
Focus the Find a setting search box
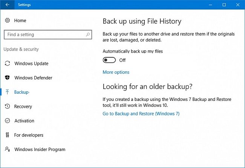(48, 34)
